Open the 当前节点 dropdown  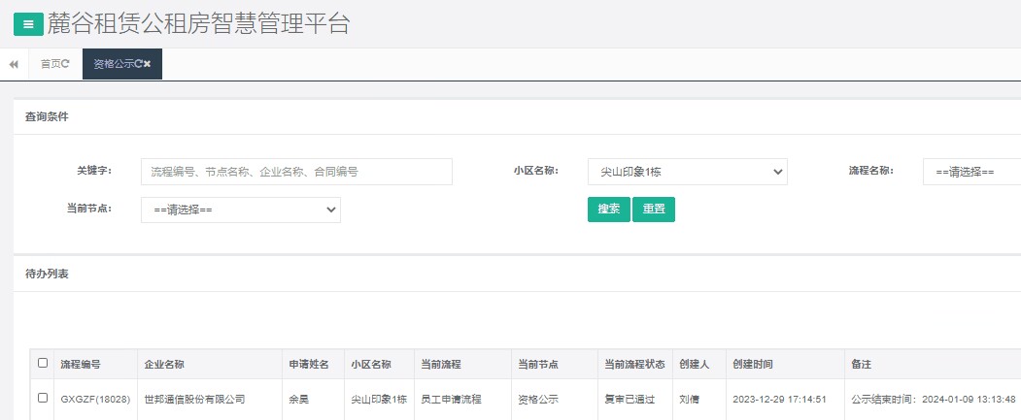pyautogui.click(x=241, y=210)
